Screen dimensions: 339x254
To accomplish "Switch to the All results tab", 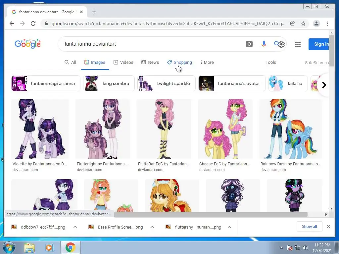I will coord(70,62).
